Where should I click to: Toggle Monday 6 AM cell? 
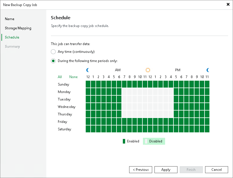coord(119,92)
